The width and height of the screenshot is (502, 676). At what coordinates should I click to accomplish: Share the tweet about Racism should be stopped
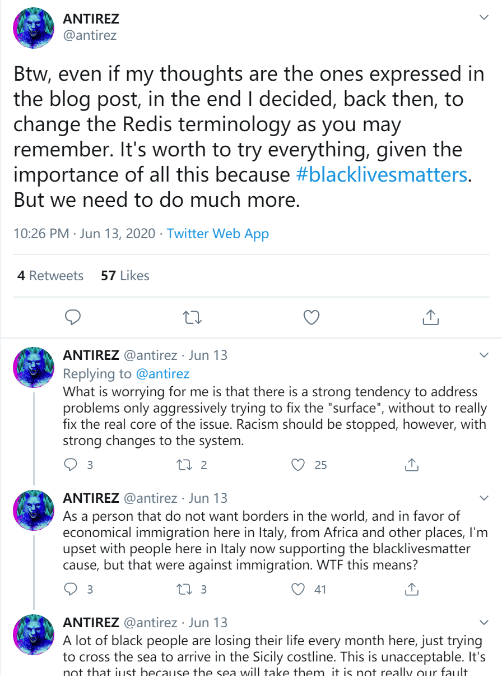click(411, 465)
